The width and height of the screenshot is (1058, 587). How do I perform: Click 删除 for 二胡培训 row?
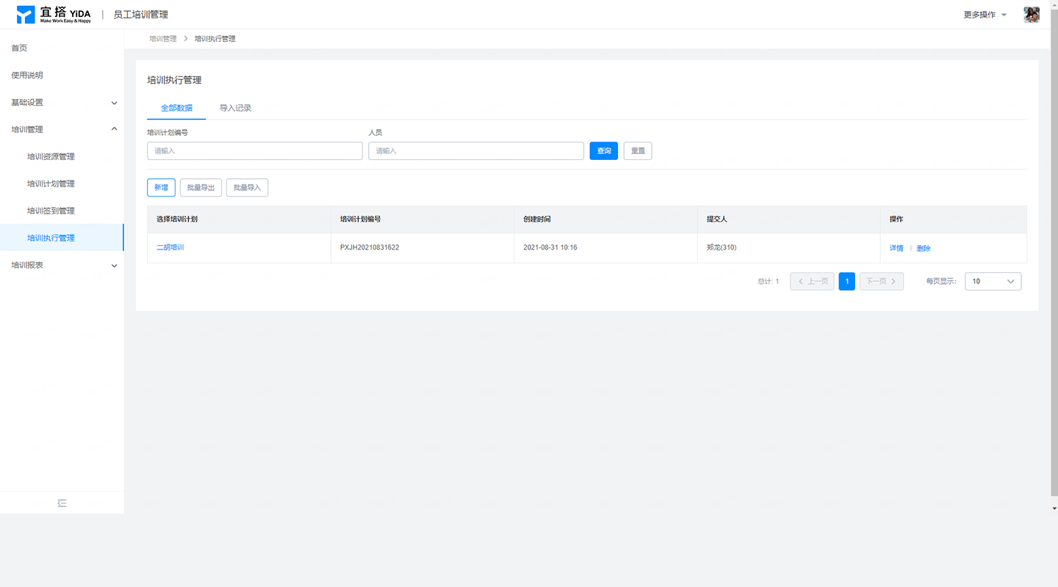pyautogui.click(x=924, y=248)
